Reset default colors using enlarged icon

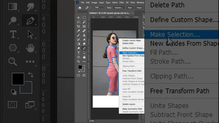coord(14,92)
